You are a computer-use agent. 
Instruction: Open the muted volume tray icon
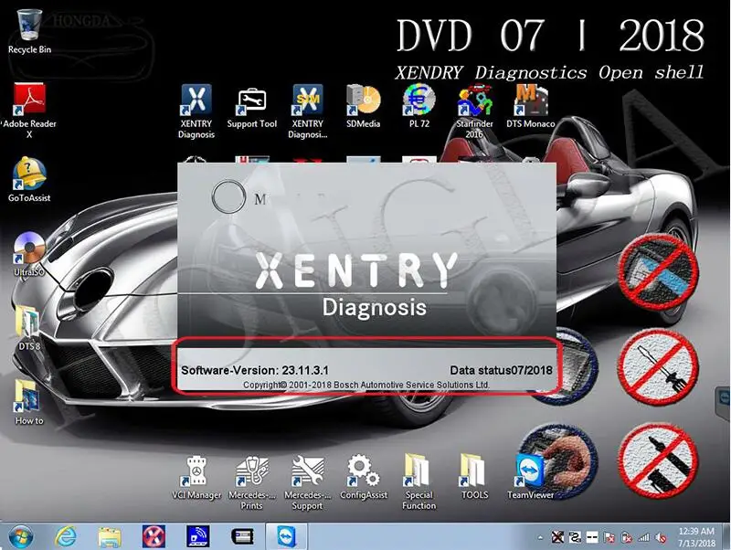point(661,537)
